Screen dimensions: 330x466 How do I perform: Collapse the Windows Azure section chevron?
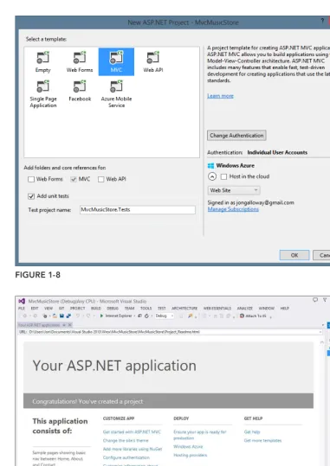click(x=212, y=176)
